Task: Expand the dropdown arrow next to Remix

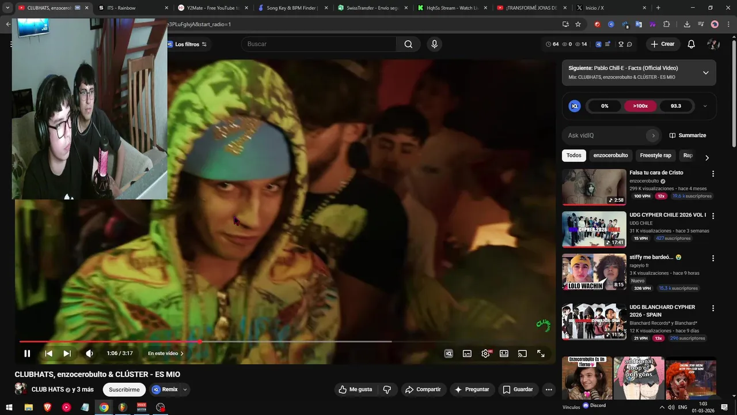Action: (x=185, y=390)
